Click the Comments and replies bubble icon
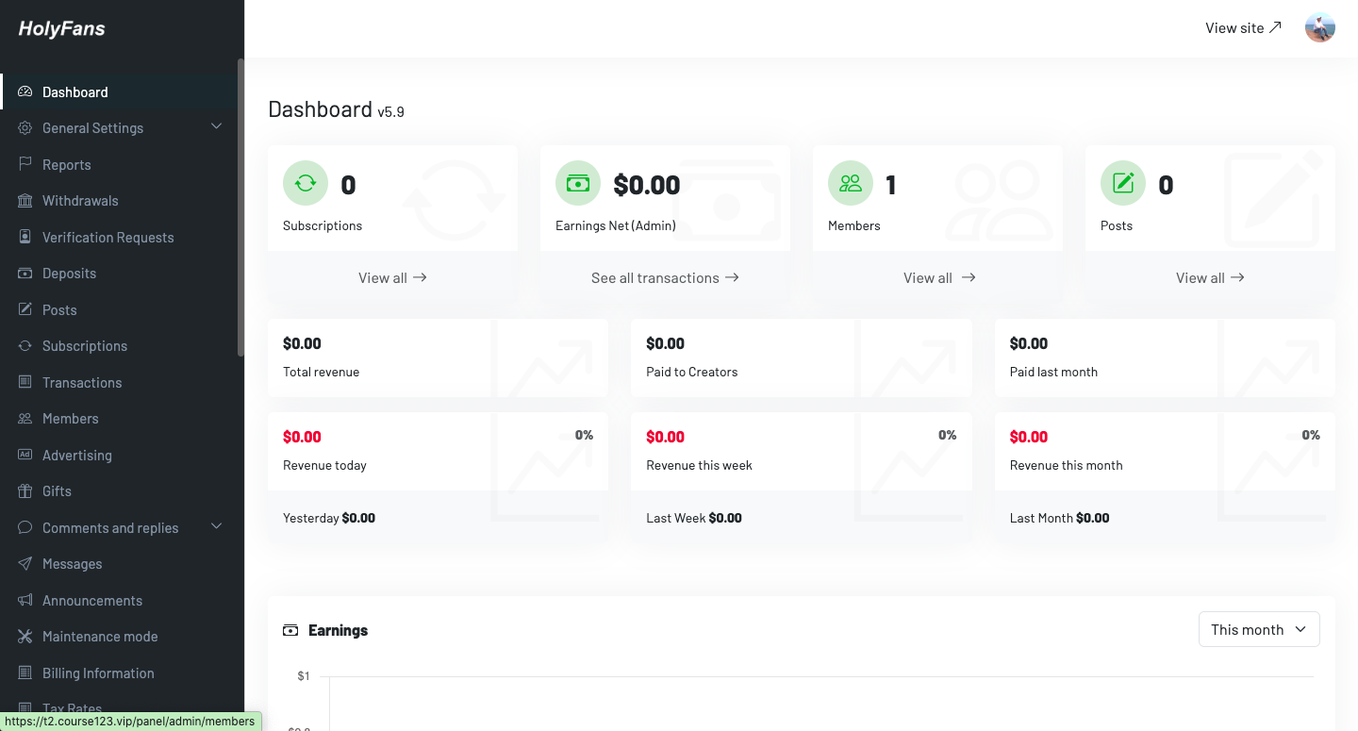The height and width of the screenshot is (731, 1358). 25,527
